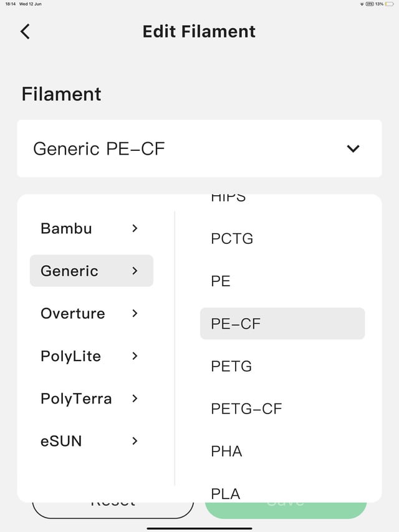399x532 pixels.
Task: Select the highlighted PE-CF option
Action: (x=282, y=324)
